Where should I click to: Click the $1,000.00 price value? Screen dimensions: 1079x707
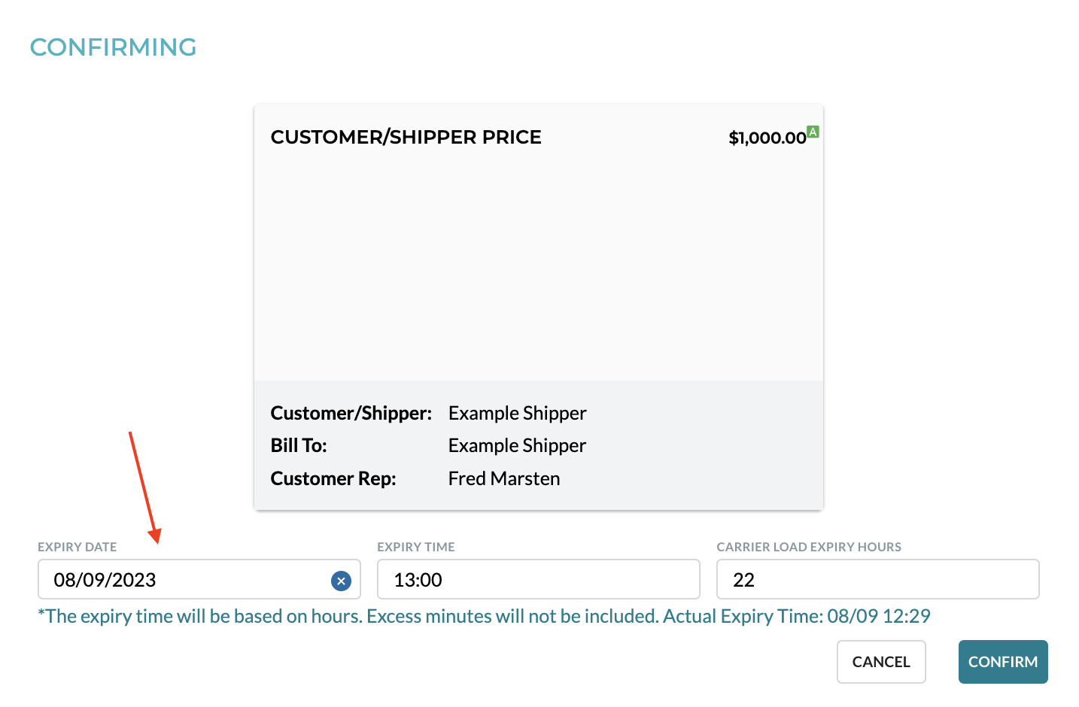pos(767,137)
